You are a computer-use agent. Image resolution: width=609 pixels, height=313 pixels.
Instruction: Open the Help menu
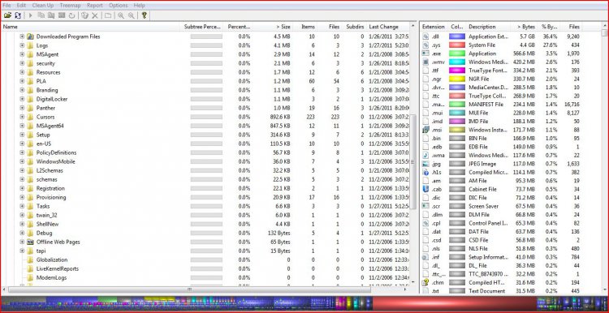tap(139, 6)
